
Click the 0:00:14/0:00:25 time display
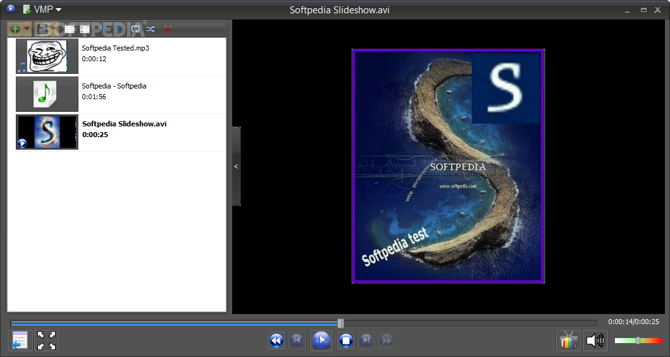point(634,322)
